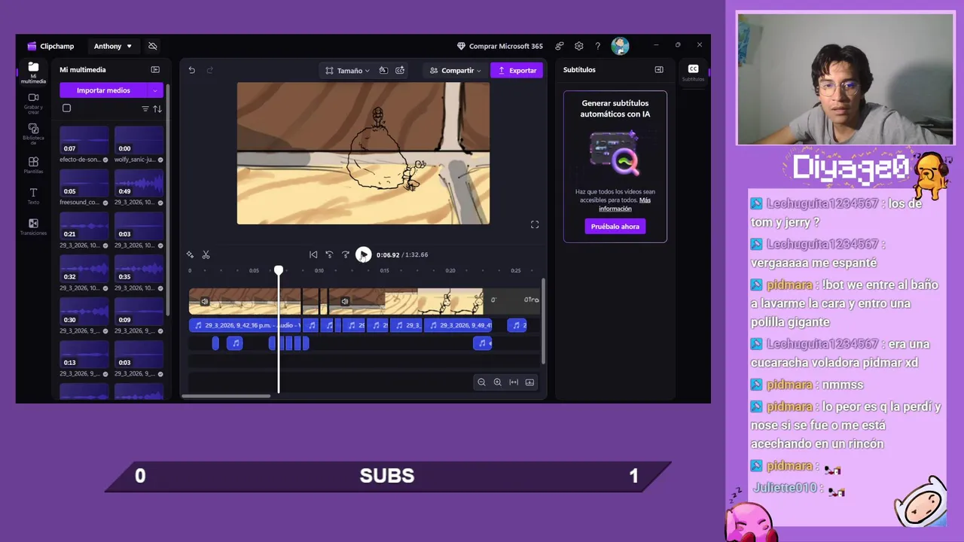Open the help question mark icon
Viewport: 964px width, 542px height.
click(x=598, y=46)
